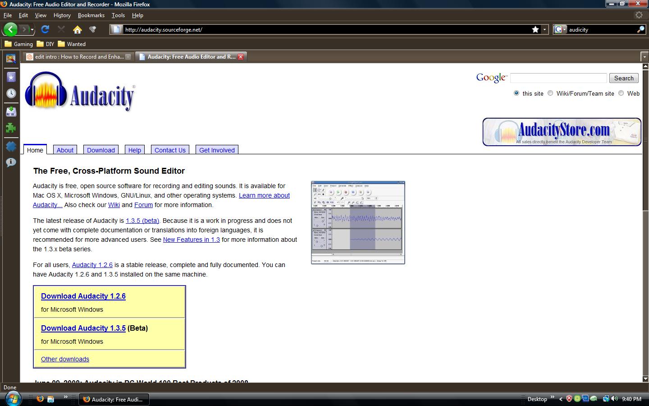Viewport: 649px width, 406px height.
Task: Open the History menu
Action: (62, 15)
